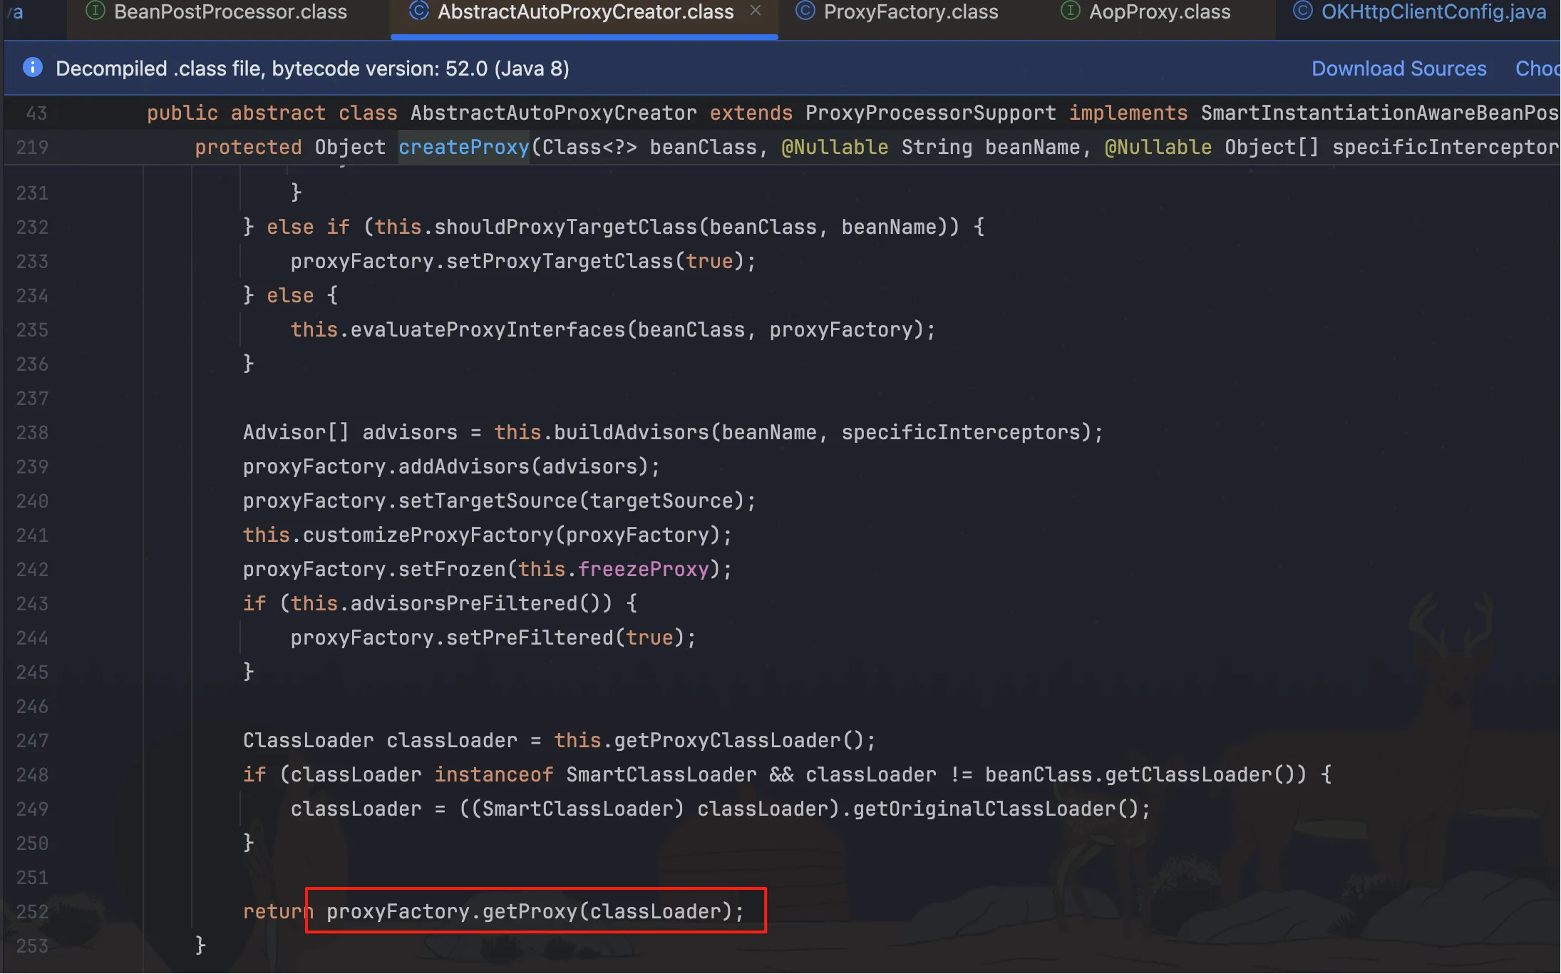This screenshot has width=1561, height=974.
Task: Click the AbstractAutoProxyCreator class file icon
Action: (418, 11)
